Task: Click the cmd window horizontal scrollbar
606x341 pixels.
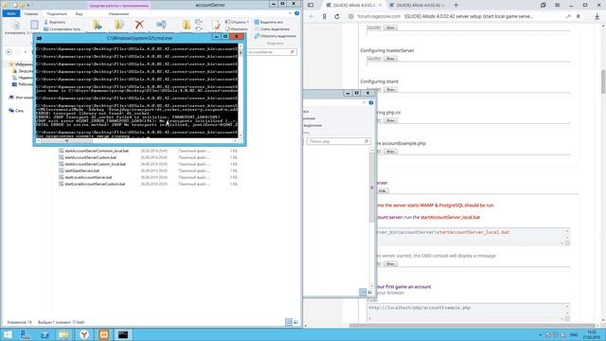Action: pos(67,141)
